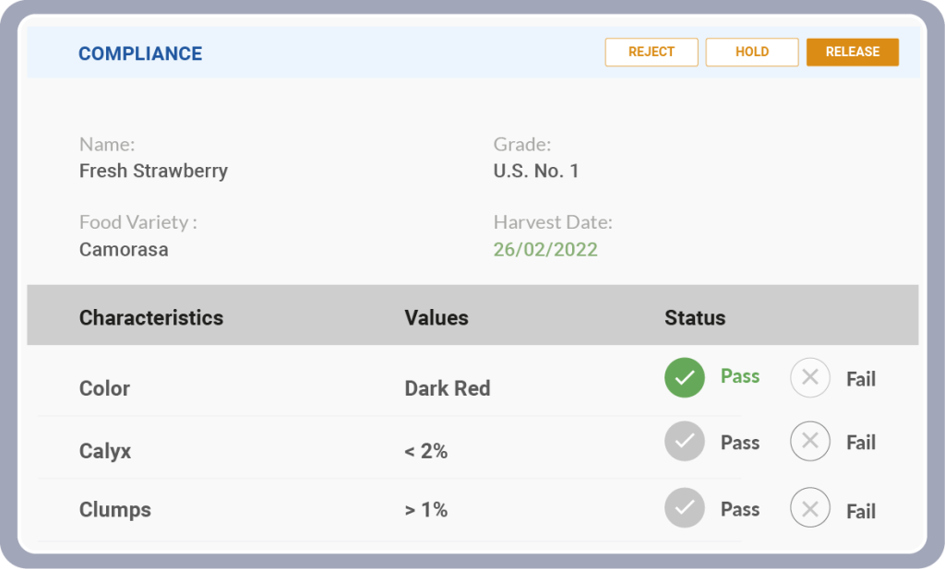Click the Fail X icon for Calyx

click(x=809, y=442)
